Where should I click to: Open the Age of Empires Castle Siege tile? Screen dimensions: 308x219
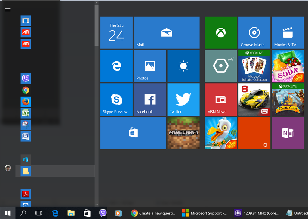point(288,99)
